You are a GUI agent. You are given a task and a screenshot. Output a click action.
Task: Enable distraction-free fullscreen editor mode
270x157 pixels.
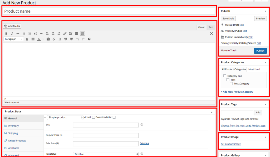tap(211, 34)
